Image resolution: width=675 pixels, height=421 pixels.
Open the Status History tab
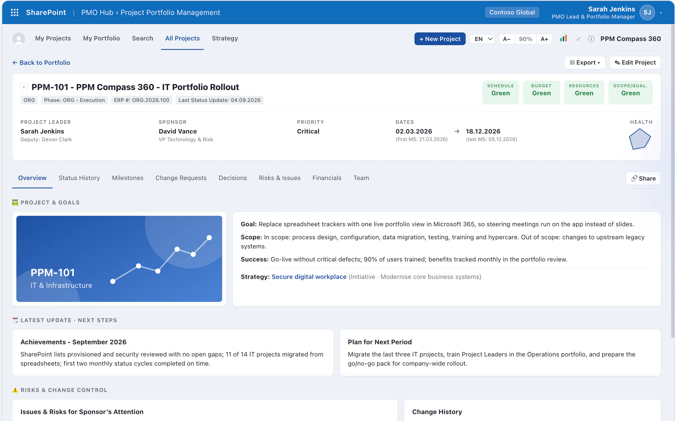tap(79, 178)
